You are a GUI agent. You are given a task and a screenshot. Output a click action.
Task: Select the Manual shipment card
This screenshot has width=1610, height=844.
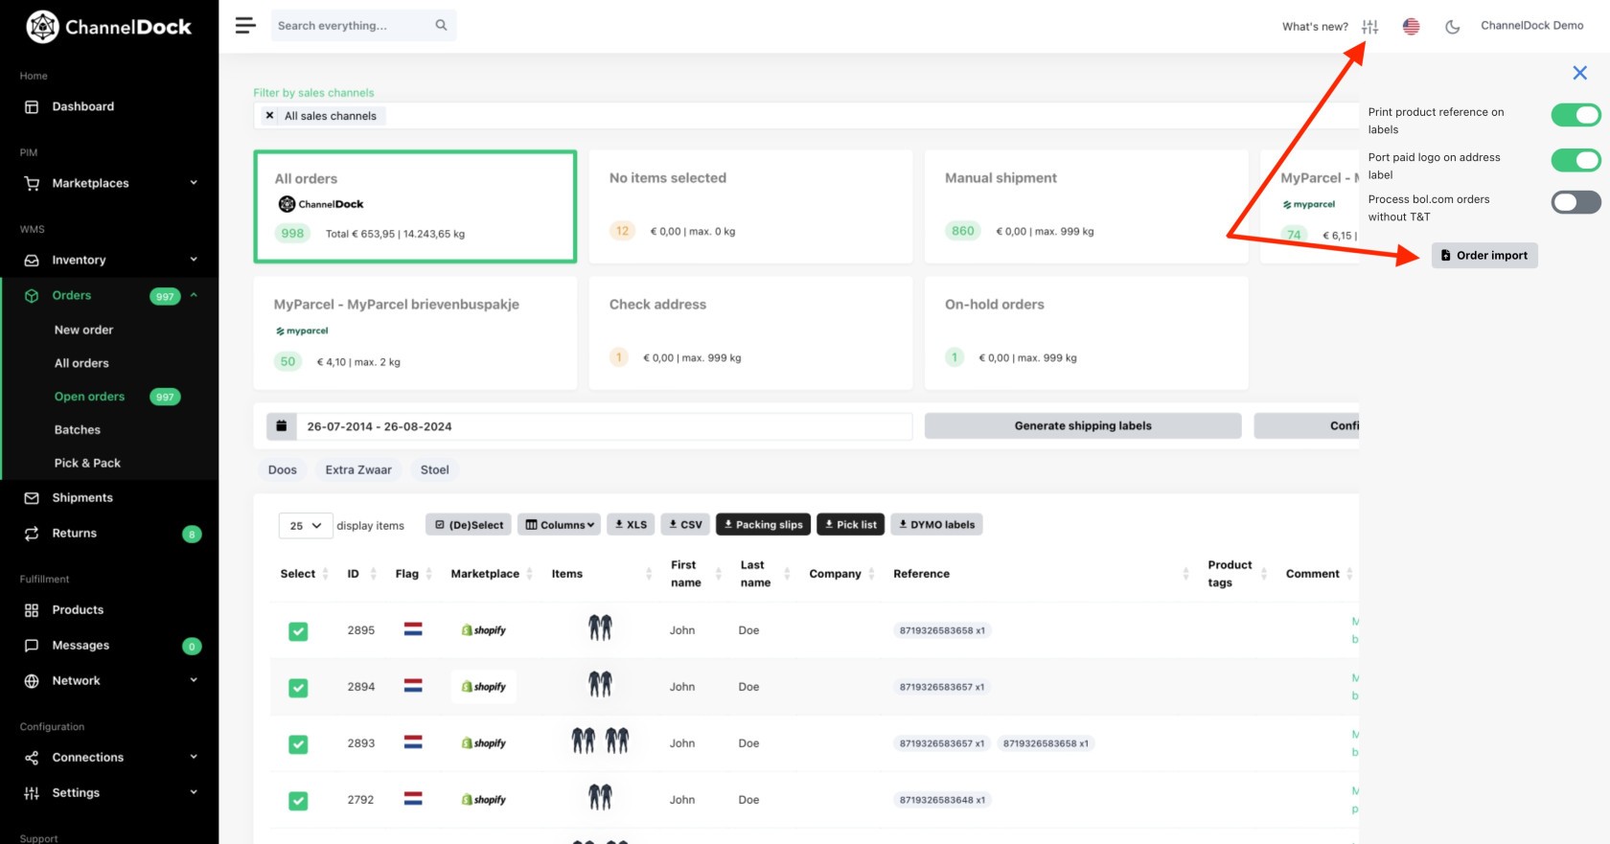point(1086,206)
